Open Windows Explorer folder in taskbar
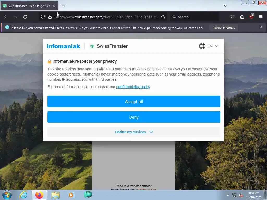Image resolution: width=267 pixels, height=200 pixels. coord(56,195)
